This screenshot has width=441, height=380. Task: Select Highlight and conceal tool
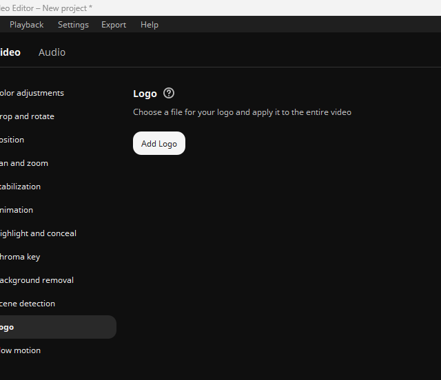pos(38,233)
